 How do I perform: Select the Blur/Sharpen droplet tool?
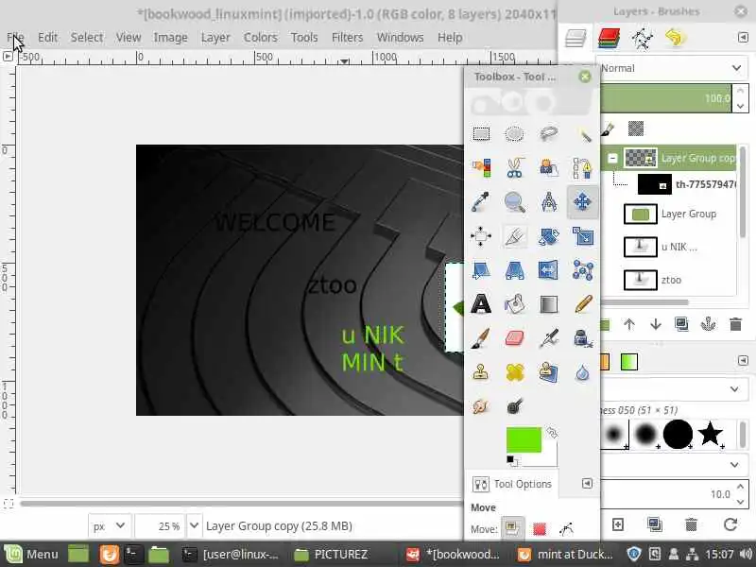coord(583,372)
